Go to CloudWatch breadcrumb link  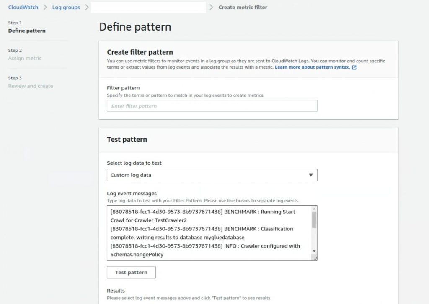[23, 8]
